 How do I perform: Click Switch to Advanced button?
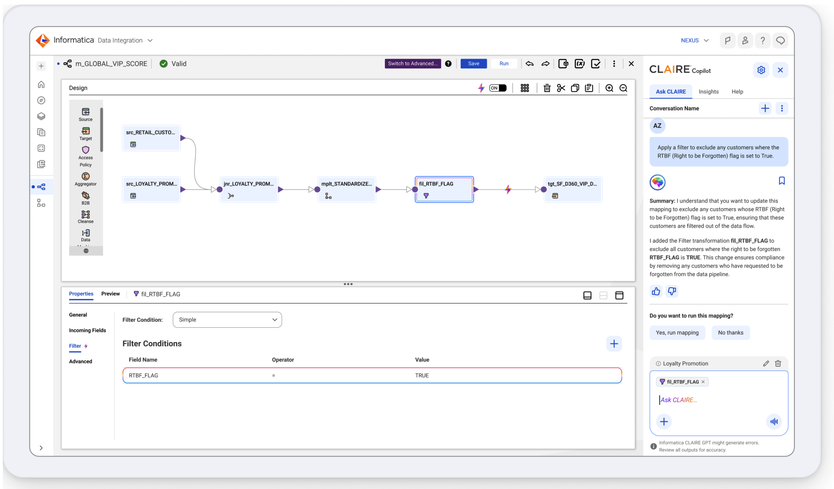click(x=413, y=64)
